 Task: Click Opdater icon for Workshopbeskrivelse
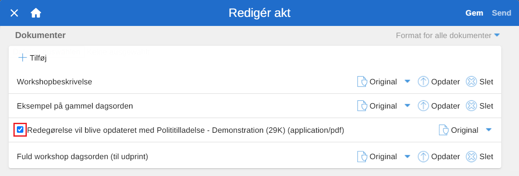tap(423, 81)
